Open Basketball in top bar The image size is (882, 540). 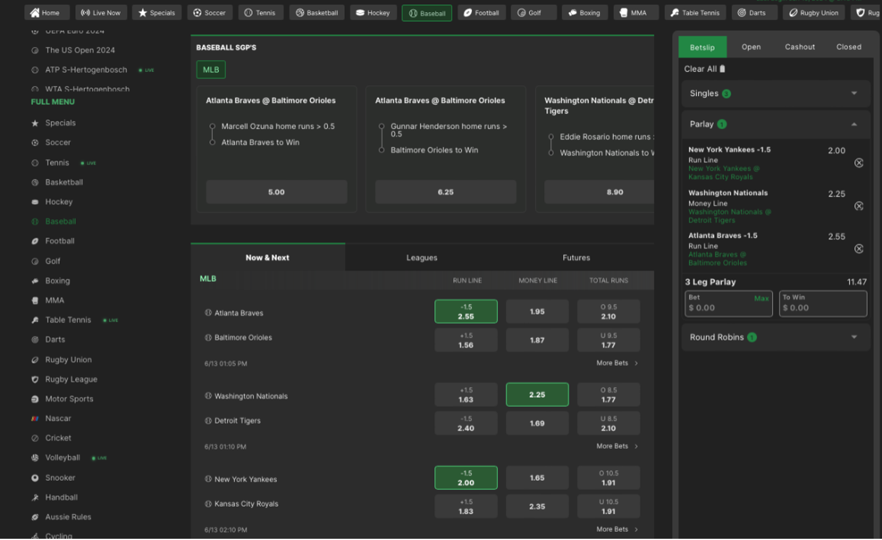(317, 13)
